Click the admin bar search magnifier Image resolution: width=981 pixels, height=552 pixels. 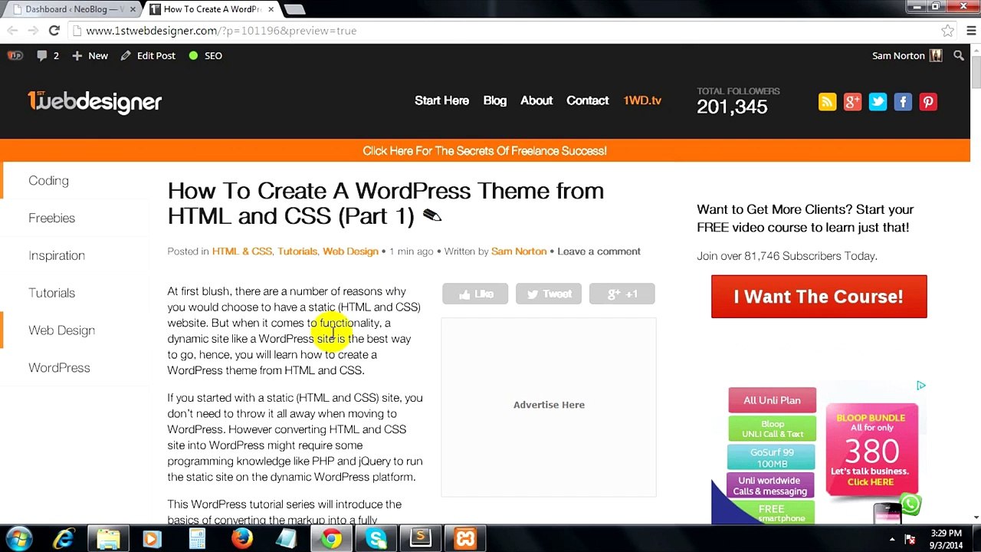point(959,55)
